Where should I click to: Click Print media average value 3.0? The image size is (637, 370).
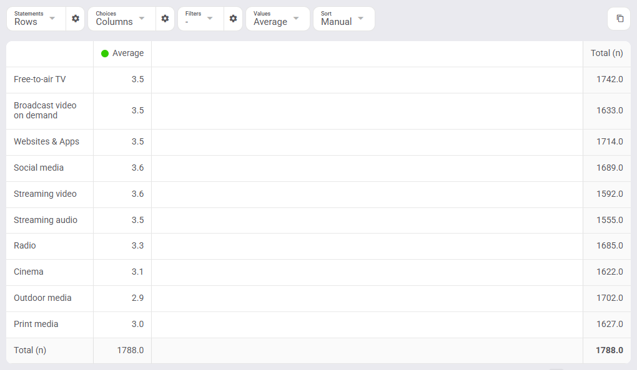click(x=138, y=324)
